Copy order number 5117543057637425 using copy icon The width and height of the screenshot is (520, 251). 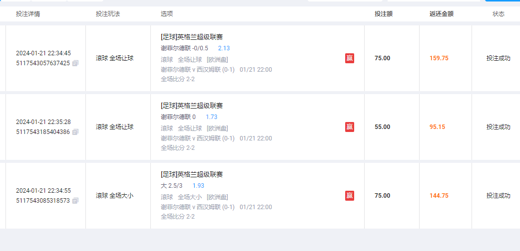click(75, 63)
